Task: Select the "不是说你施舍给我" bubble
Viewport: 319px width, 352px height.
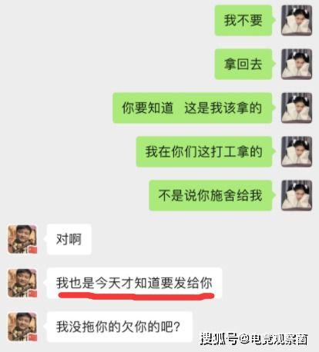Action: pos(210,195)
